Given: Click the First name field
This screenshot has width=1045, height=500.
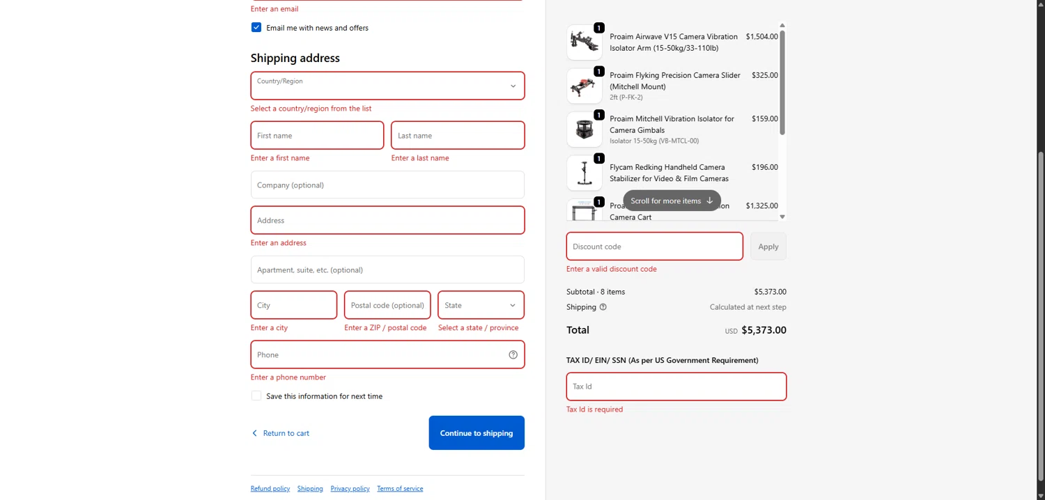Looking at the screenshot, I should pos(317,135).
